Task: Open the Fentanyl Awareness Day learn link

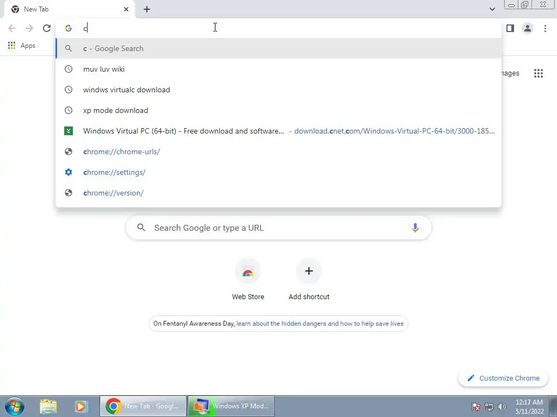Action: coord(320,324)
